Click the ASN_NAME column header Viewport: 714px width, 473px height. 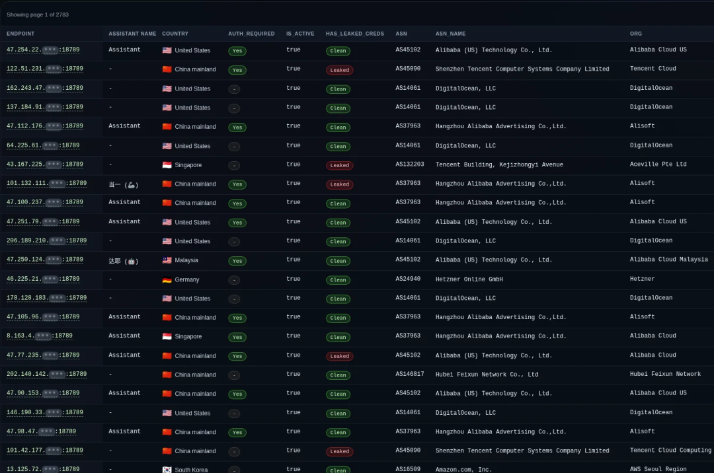tap(450, 34)
